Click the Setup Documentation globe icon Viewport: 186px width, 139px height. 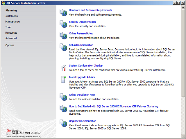tap(63, 47)
